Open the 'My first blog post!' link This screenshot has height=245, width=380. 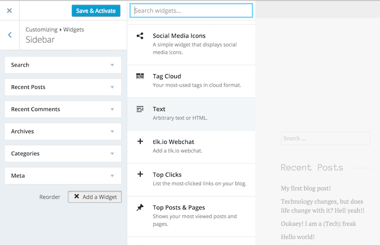[x=306, y=188]
